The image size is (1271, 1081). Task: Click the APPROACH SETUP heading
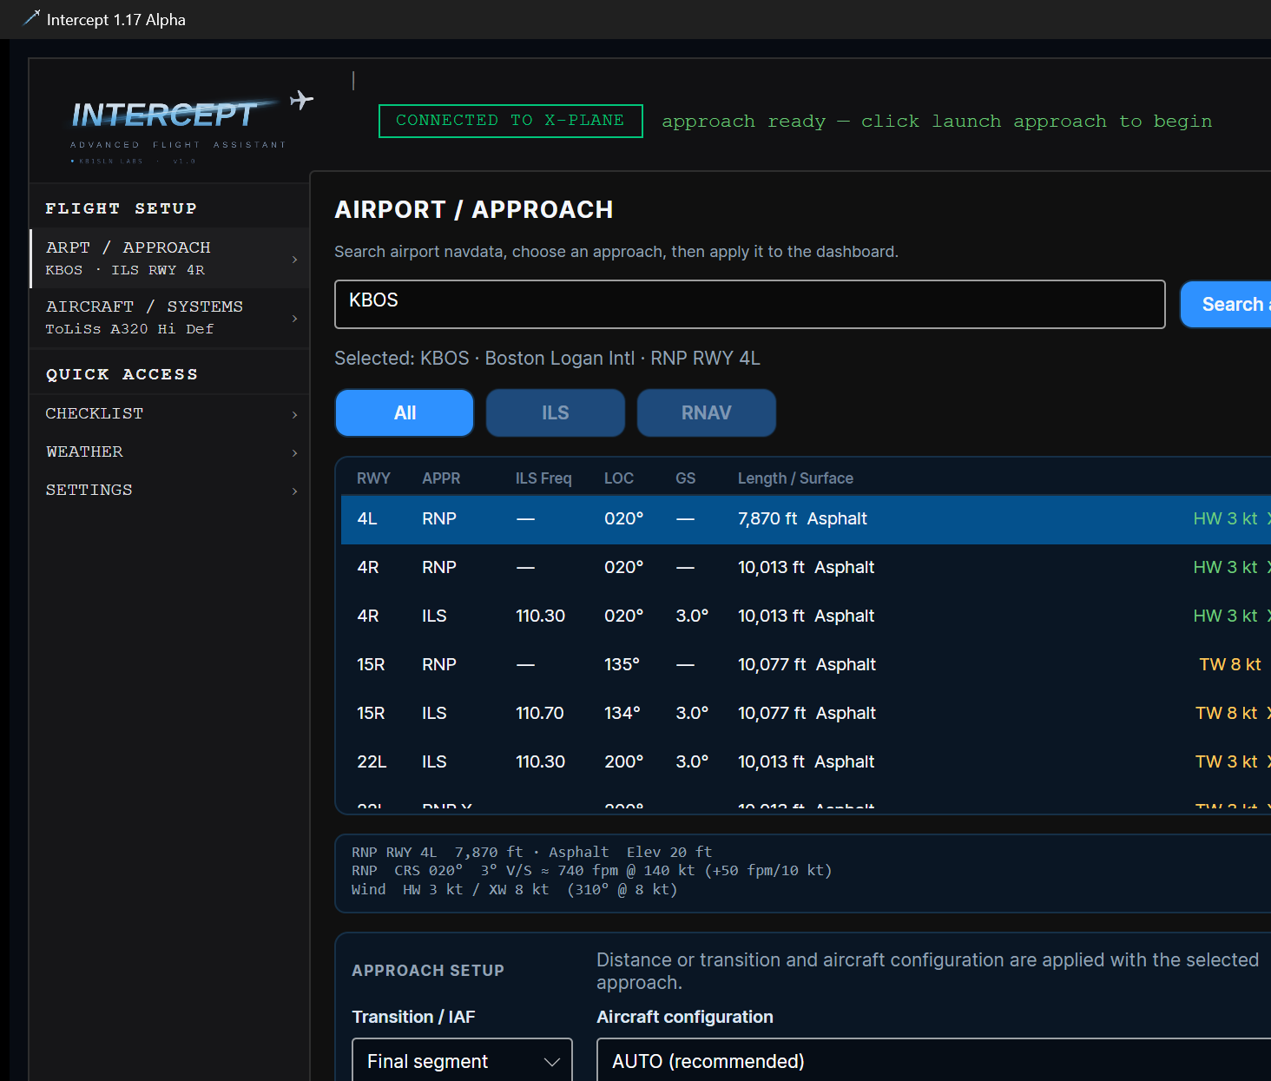428,971
